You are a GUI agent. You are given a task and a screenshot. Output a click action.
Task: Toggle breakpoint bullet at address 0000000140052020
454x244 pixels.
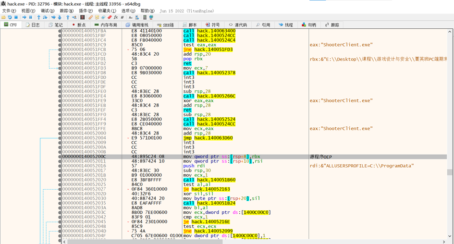(60, 180)
